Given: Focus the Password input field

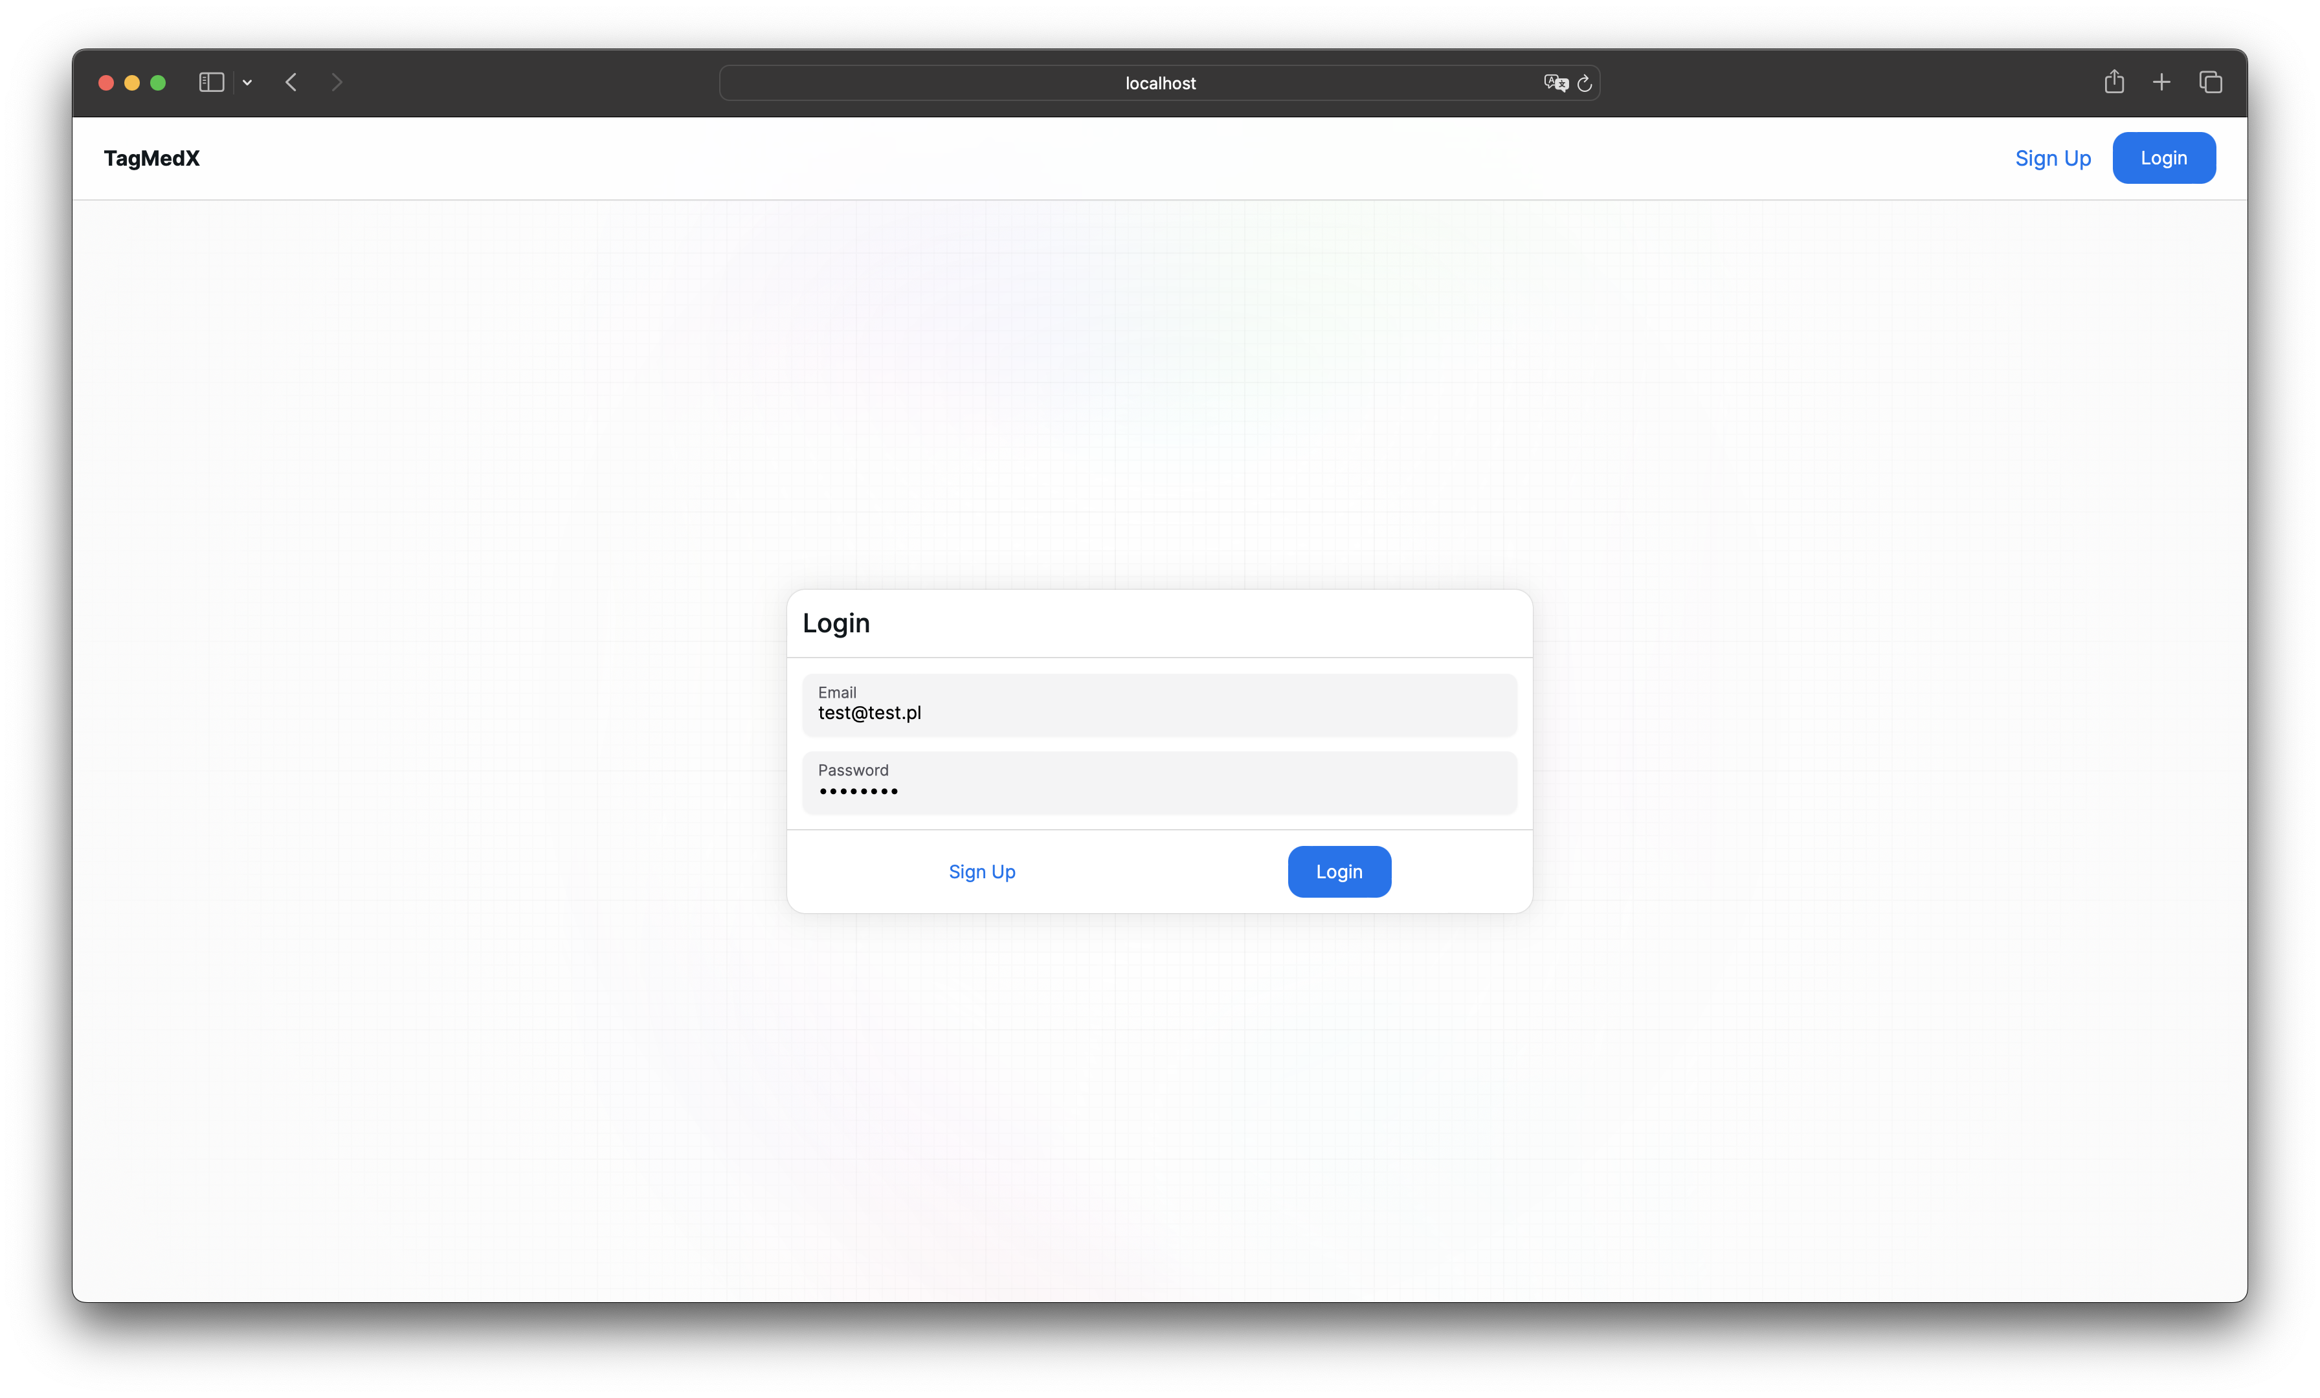Looking at the screenshot, I should (x=1159, y=783).
